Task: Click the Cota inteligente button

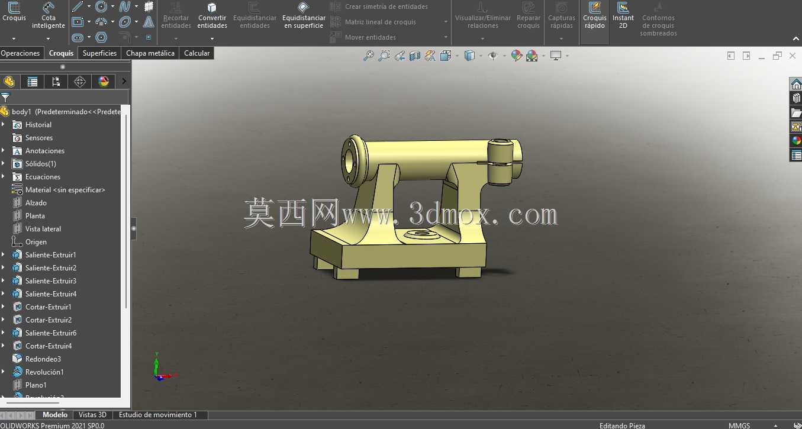Action: (49, 16)
